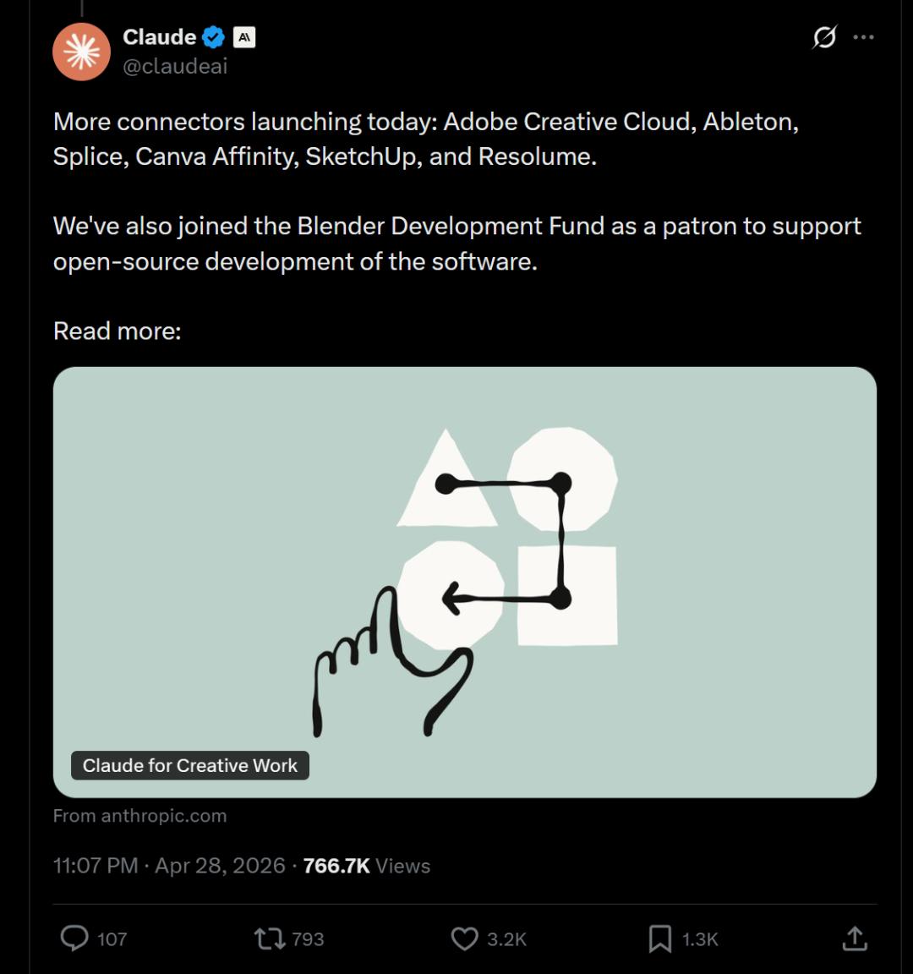Open the Claude display name link
913x974 pixels.
click(159, 37)
